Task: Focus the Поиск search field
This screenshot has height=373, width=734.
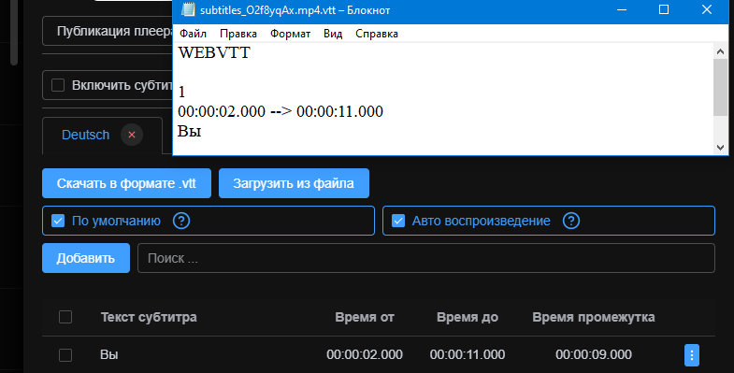Action: tap(426, 258)
